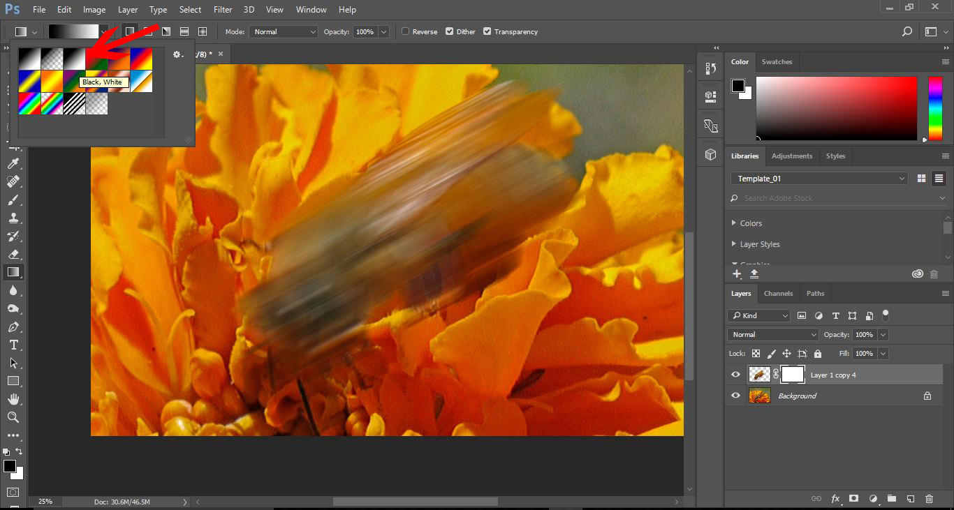954x510 pixels.
Task: Delete layer using trash icon
Action: [x=929, y=499]
